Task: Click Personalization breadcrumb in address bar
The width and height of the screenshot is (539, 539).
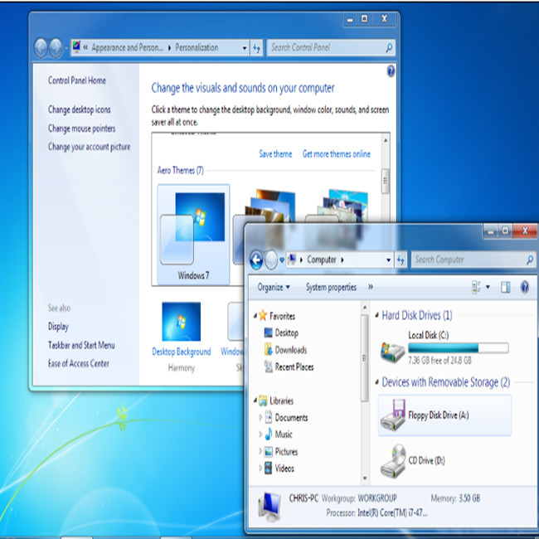Action: 197,47
